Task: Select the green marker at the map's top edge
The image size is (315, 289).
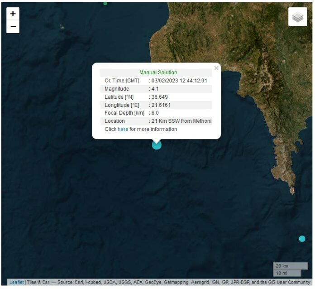Action: pos(105,4)
